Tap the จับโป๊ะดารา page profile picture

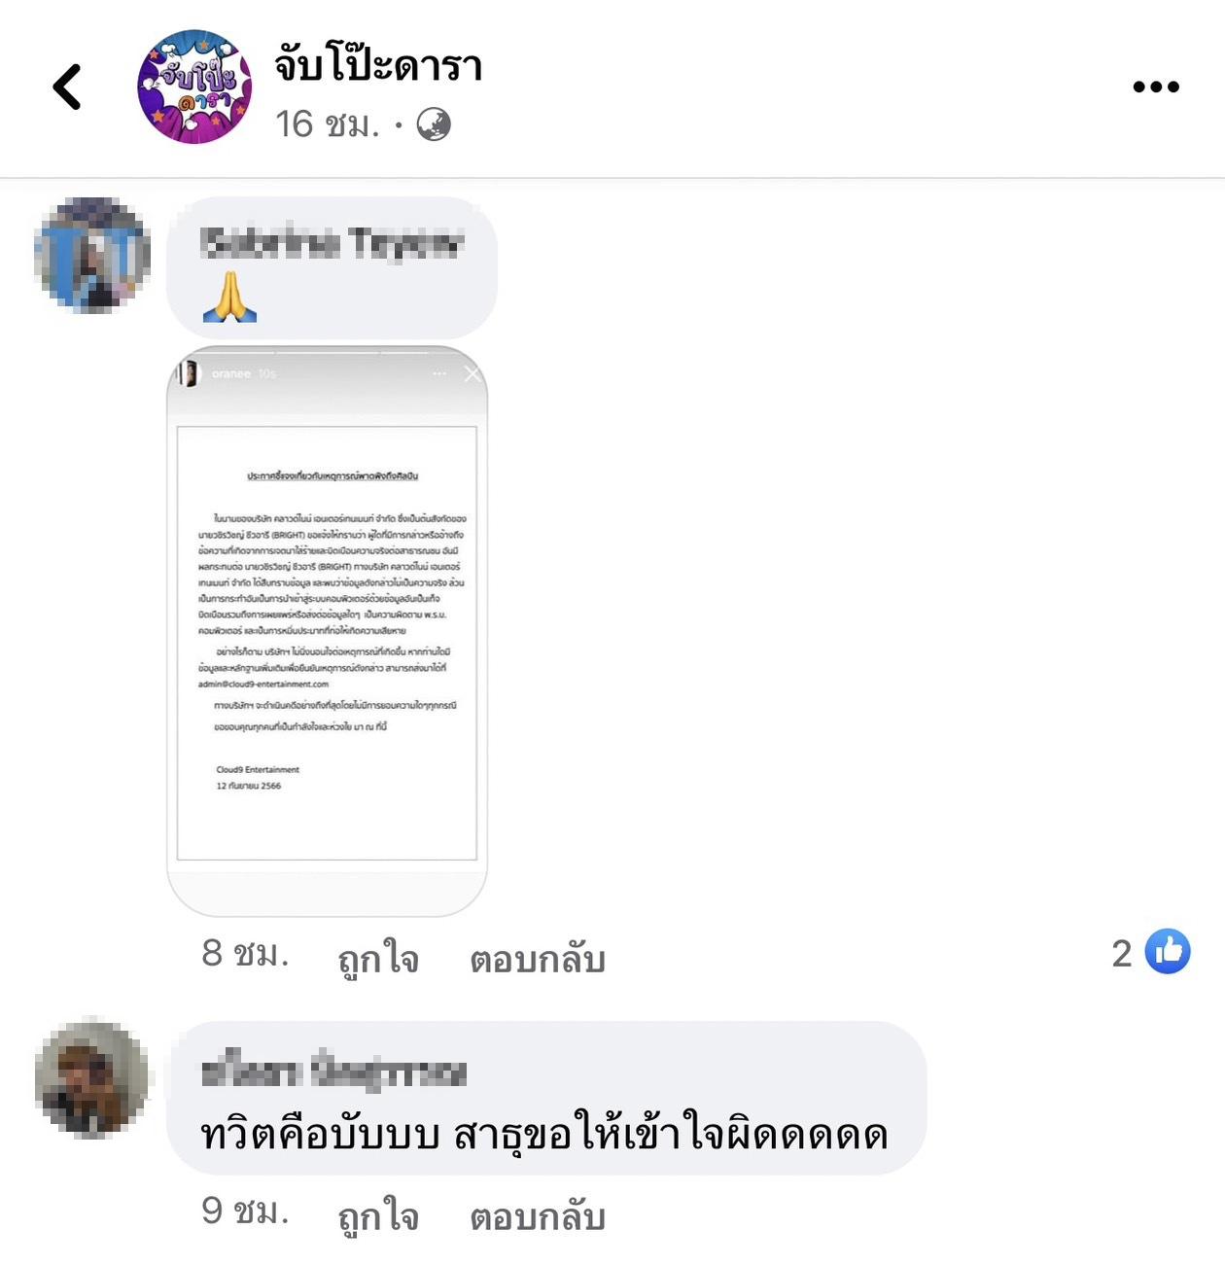pyautogui.click(x=194, y=87)
